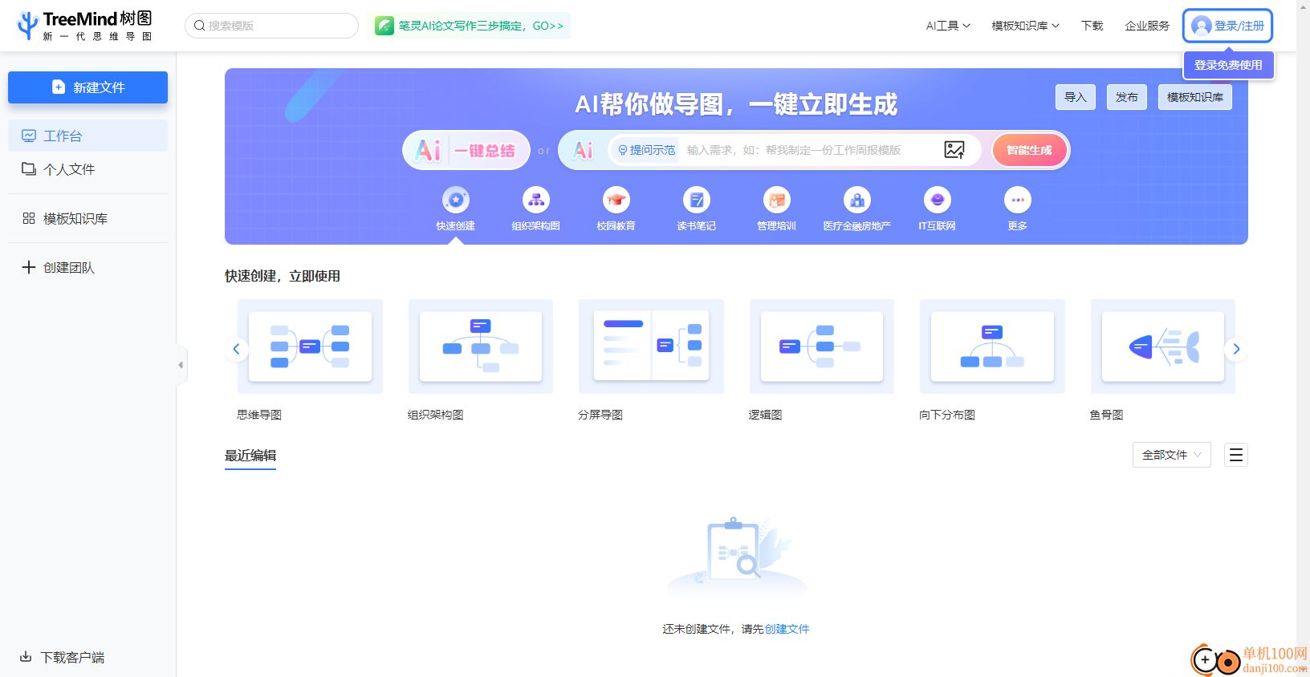Click the 智能生成 button
Viewport: 1310px width, 677px height.
click(x=1029, y=150)
